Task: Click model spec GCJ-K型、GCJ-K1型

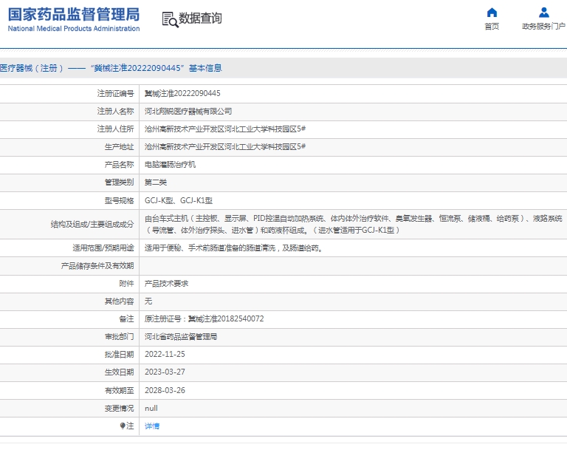Action: click(179, 200)
